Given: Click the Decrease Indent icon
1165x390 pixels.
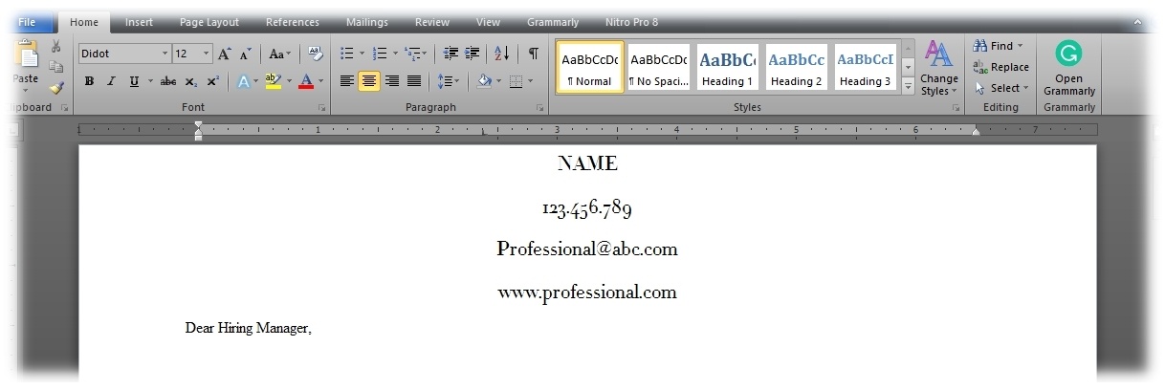Looking at the screenshot, I should tap(451, 54).
